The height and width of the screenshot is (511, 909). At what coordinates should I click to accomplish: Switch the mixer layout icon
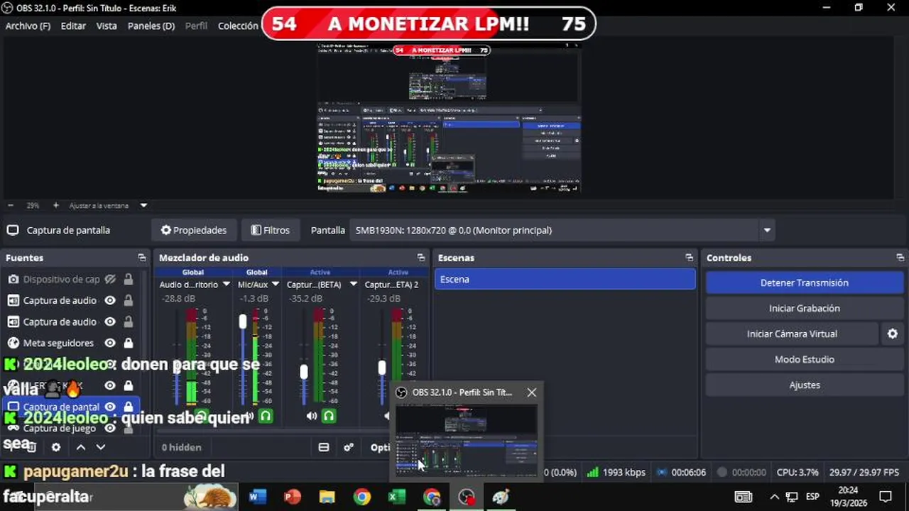[324, 447]
